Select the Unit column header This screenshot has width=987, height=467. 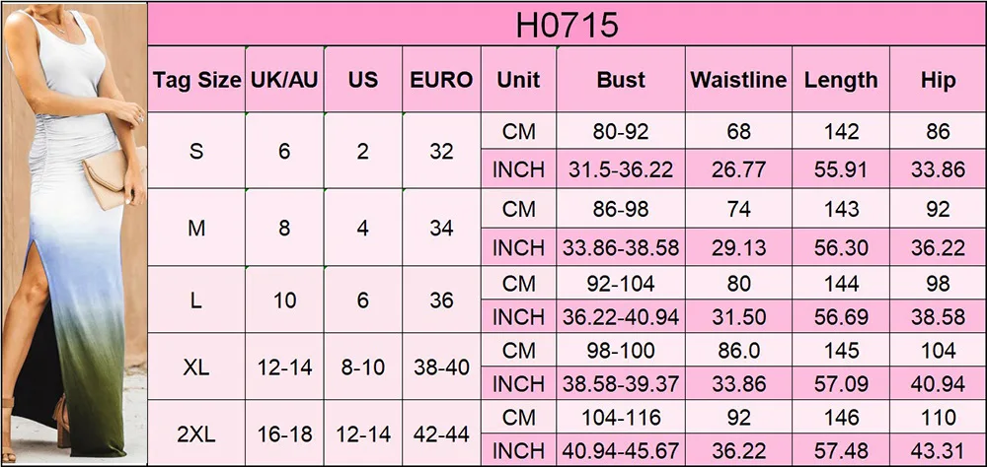pos(519,80)
